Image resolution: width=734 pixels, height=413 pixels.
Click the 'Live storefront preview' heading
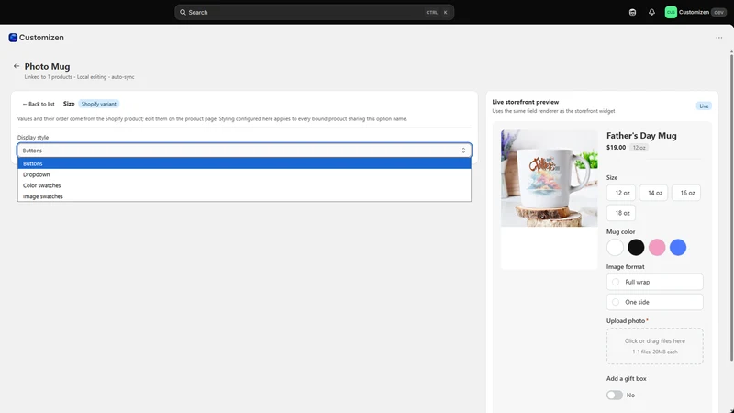[525, 102]
